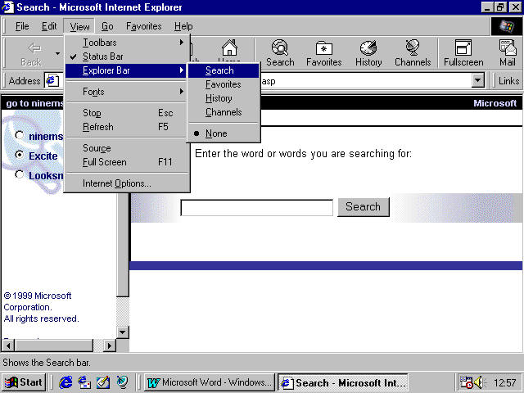Click the Channels toolbar icon
The height and width of the screenshot is (393, 524).
click(413, 52)
